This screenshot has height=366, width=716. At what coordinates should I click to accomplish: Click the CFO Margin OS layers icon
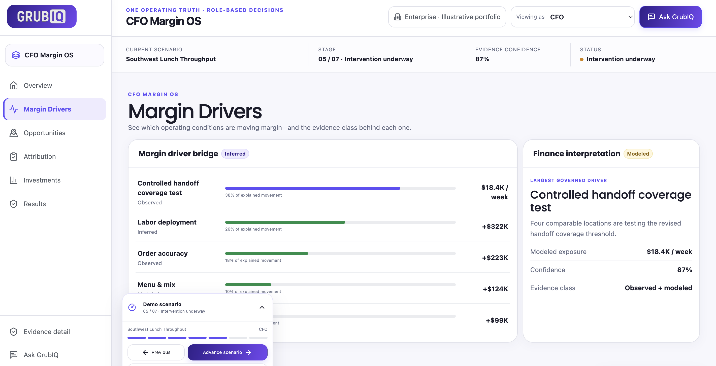coord(16,55)
